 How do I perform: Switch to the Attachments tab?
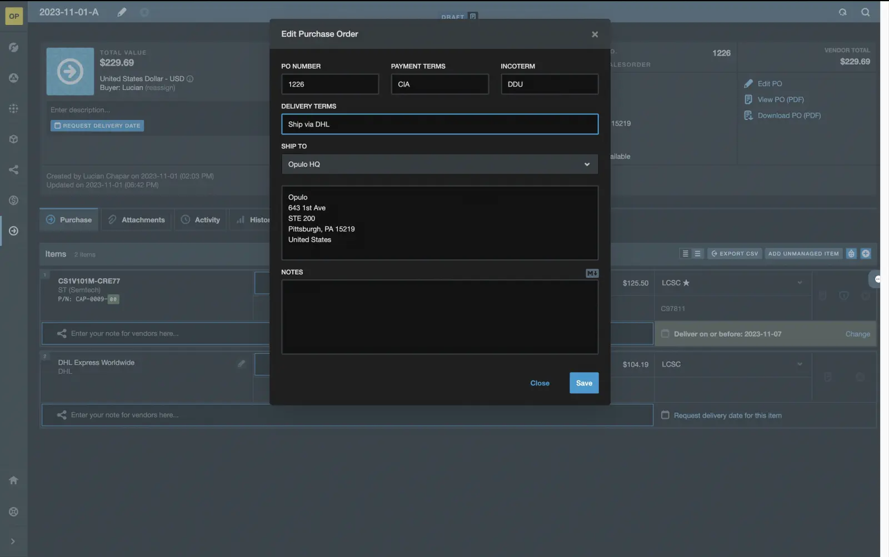[x=137, y=220]
